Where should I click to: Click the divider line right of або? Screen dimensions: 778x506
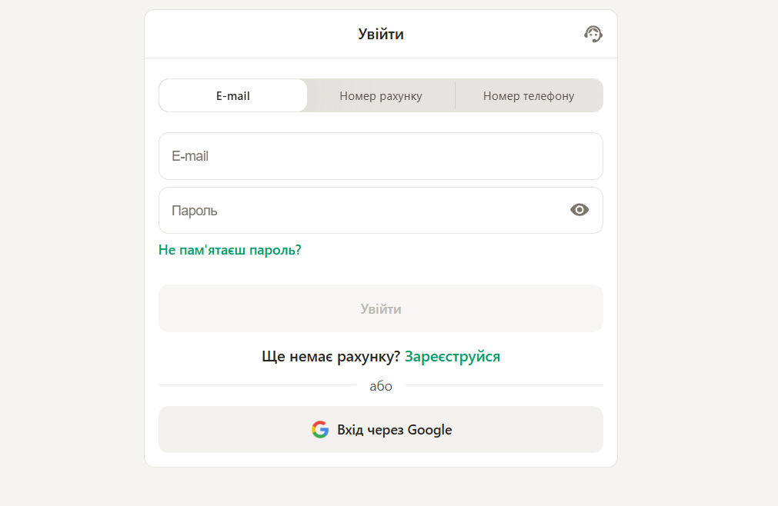coord(504,385)
